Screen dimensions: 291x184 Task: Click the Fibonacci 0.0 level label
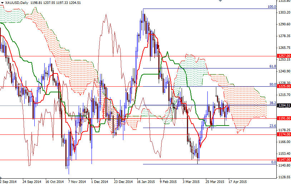(273, 162)
